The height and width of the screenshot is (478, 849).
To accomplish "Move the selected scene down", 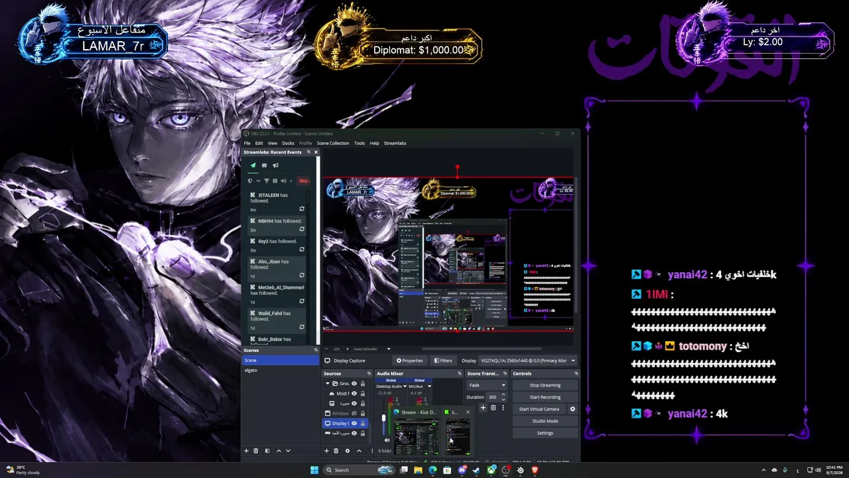I will click(x=288, y=451).
